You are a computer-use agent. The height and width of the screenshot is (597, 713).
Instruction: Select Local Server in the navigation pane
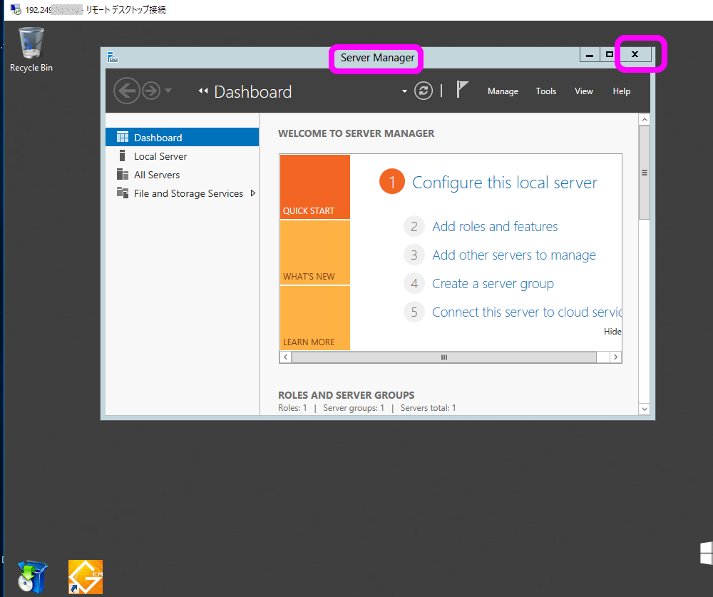click(x=182, y=156)
